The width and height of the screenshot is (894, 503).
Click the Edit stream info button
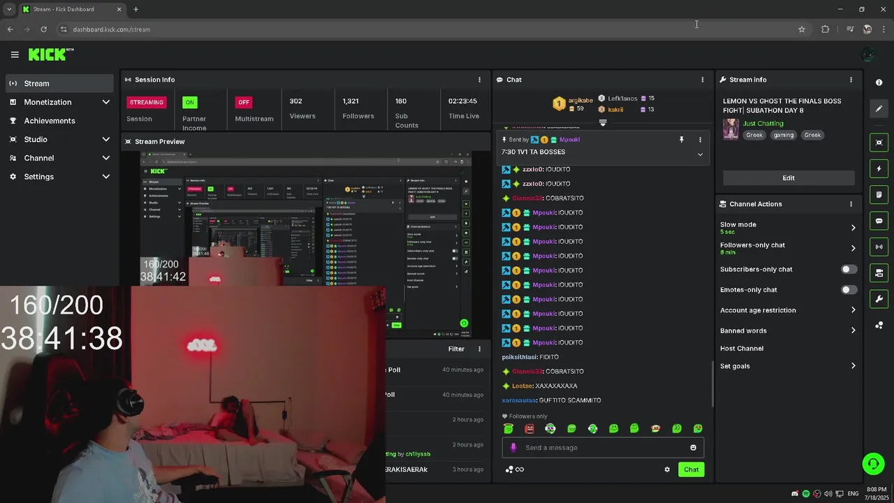click(x=789, y=178)
